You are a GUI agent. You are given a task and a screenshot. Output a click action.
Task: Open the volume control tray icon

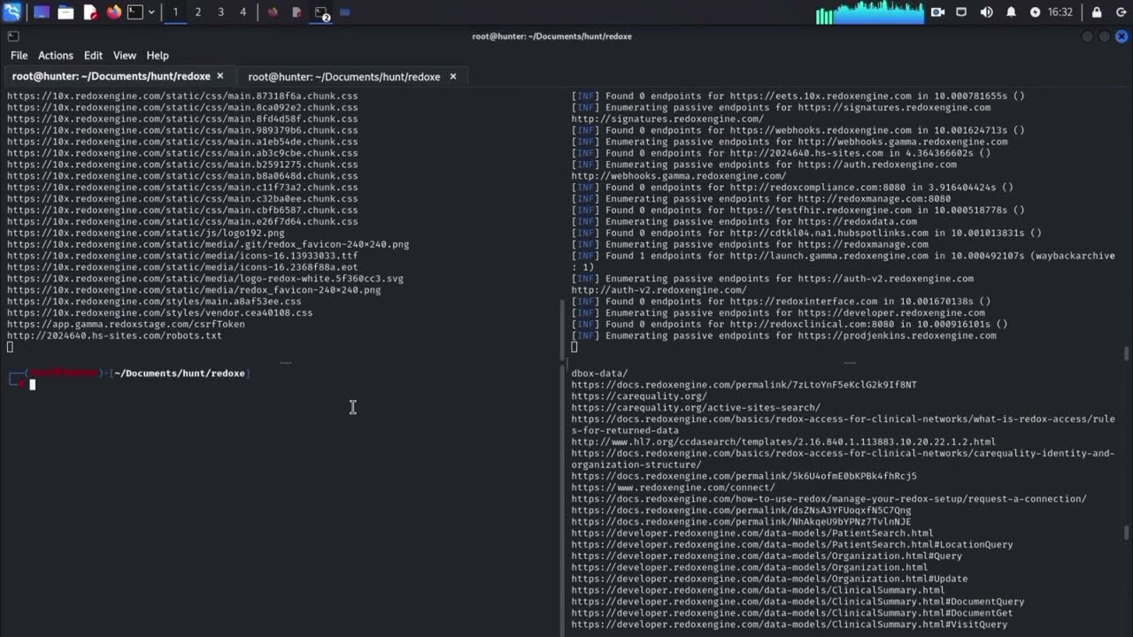click(x=986, y=12)
